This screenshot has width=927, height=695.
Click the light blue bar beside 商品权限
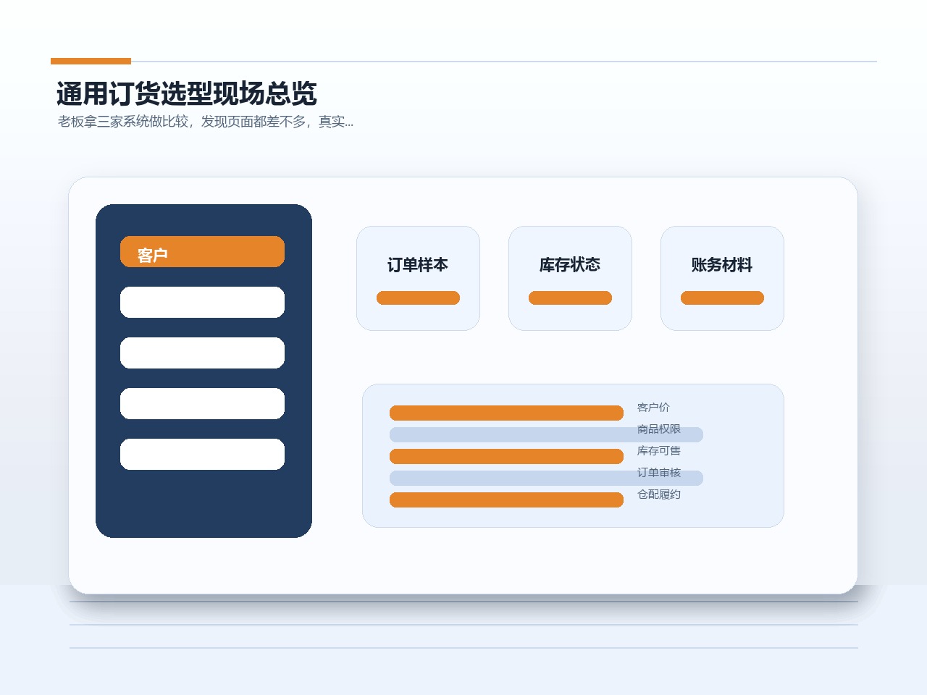click(x=546, y=434)
